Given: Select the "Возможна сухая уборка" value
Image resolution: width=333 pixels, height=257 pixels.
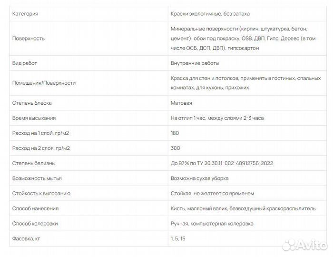Looking at the screenshot, I should click(x=199, y=178).
